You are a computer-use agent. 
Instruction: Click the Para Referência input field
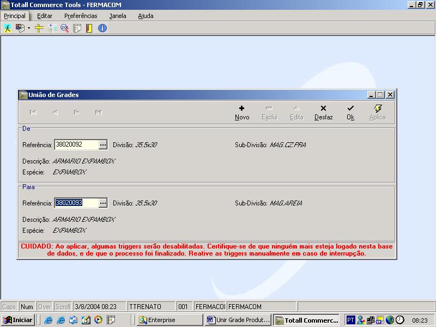tap(76, 203)
